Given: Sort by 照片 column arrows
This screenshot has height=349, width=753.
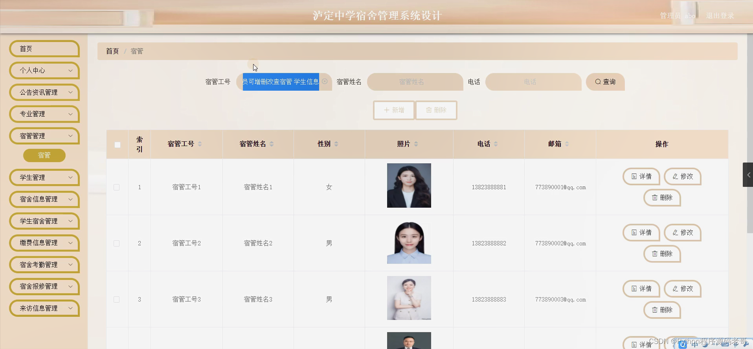Looking at the screenshot, I should pos(416,144).
